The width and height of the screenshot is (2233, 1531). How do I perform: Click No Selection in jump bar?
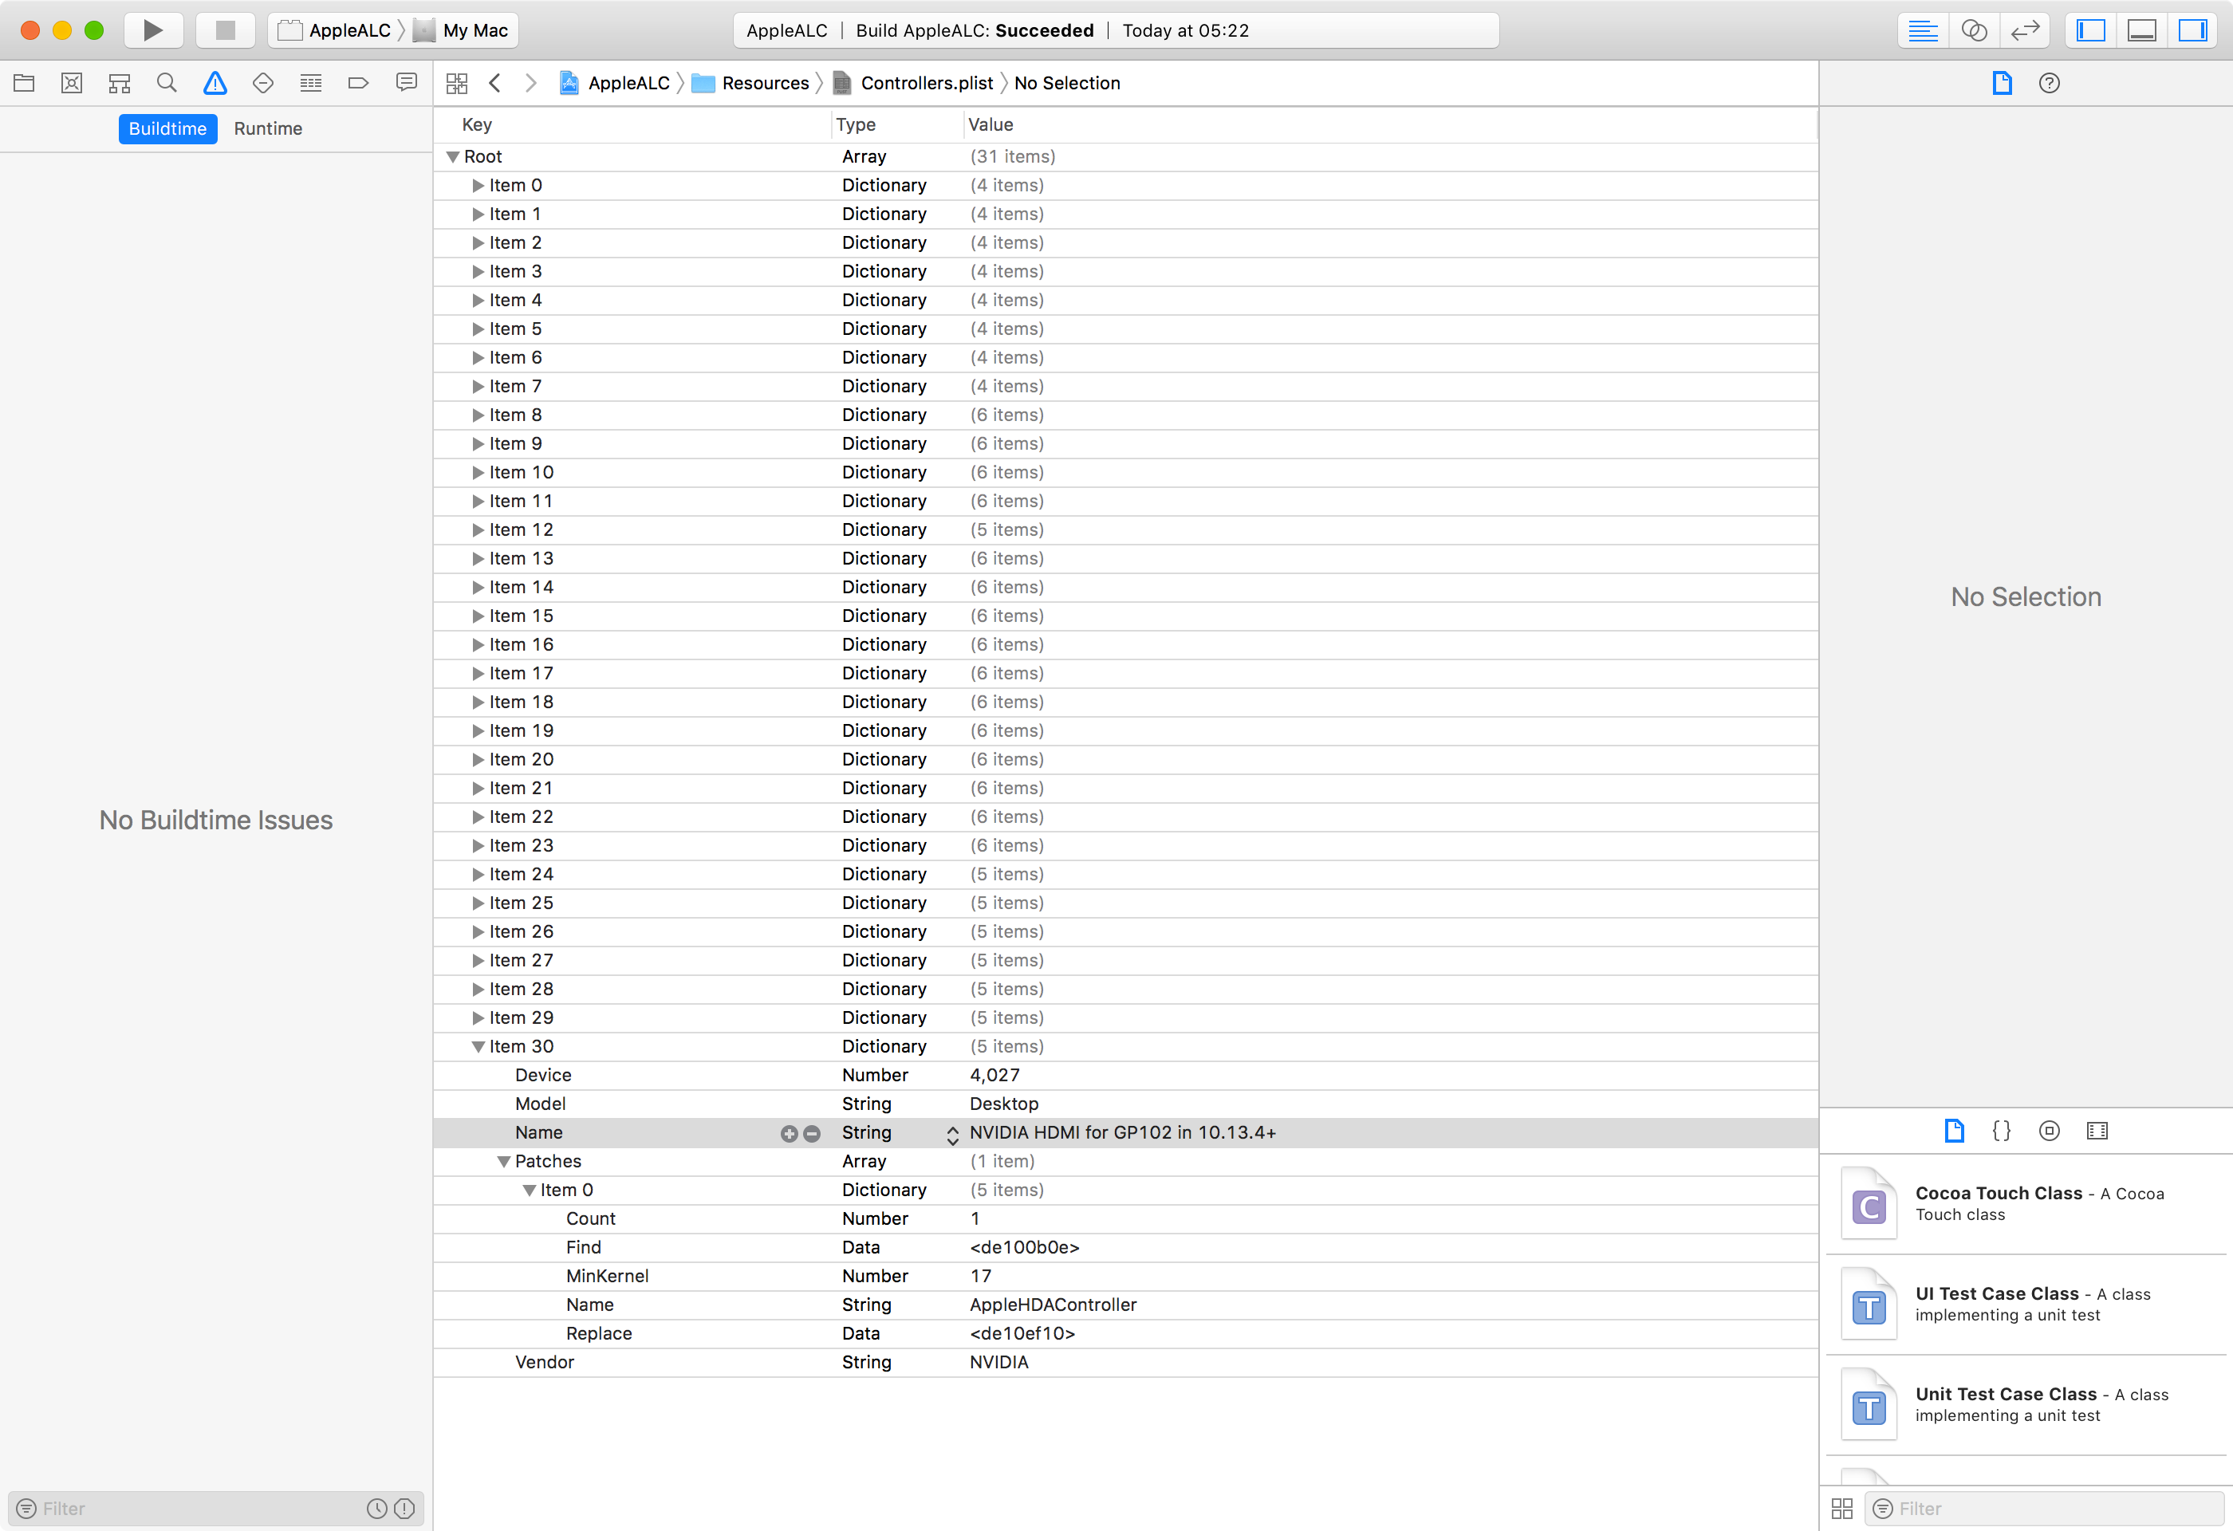[x=1068, y=84]
